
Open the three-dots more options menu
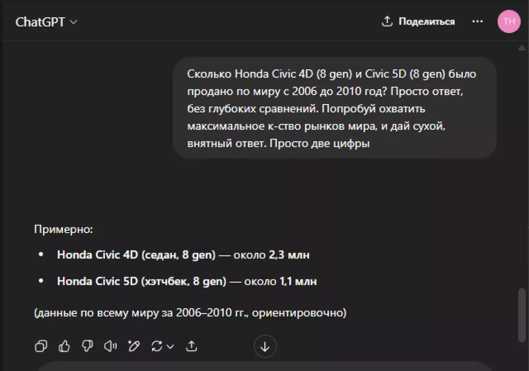(477, 22)
